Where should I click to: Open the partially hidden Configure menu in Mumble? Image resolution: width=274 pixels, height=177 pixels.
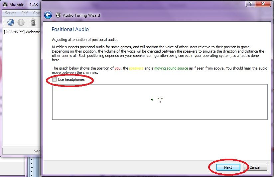[37, 13]
